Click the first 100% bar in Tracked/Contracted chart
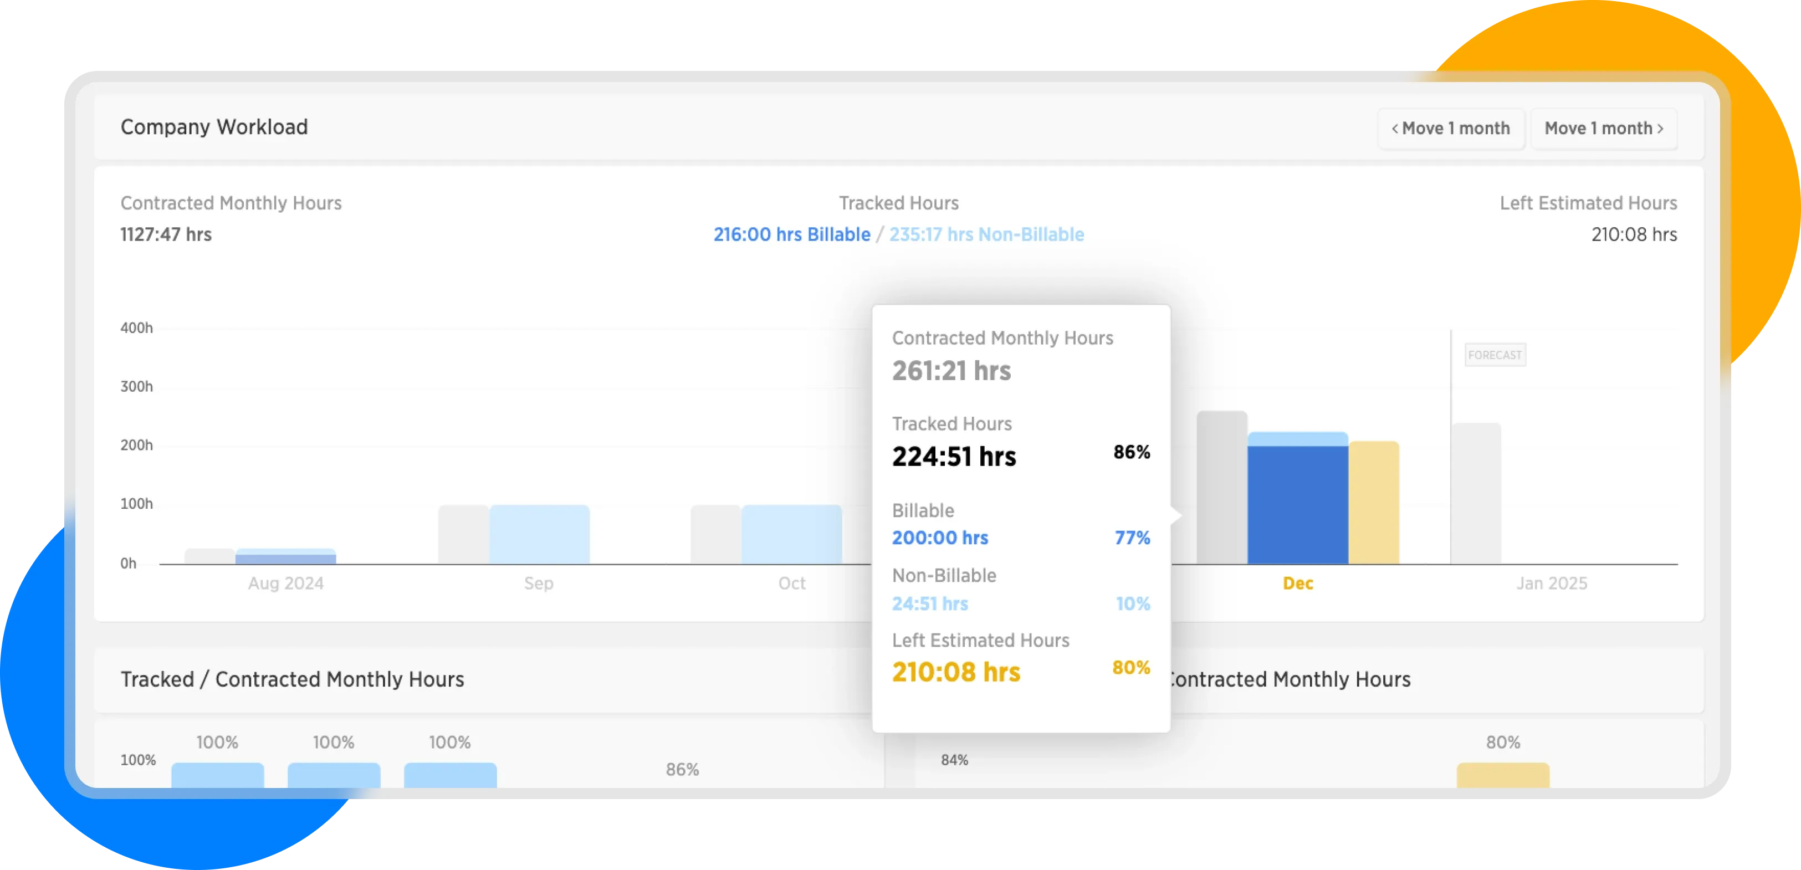Viewport: 1801px width, 870px height. click(x=217, y=775)
